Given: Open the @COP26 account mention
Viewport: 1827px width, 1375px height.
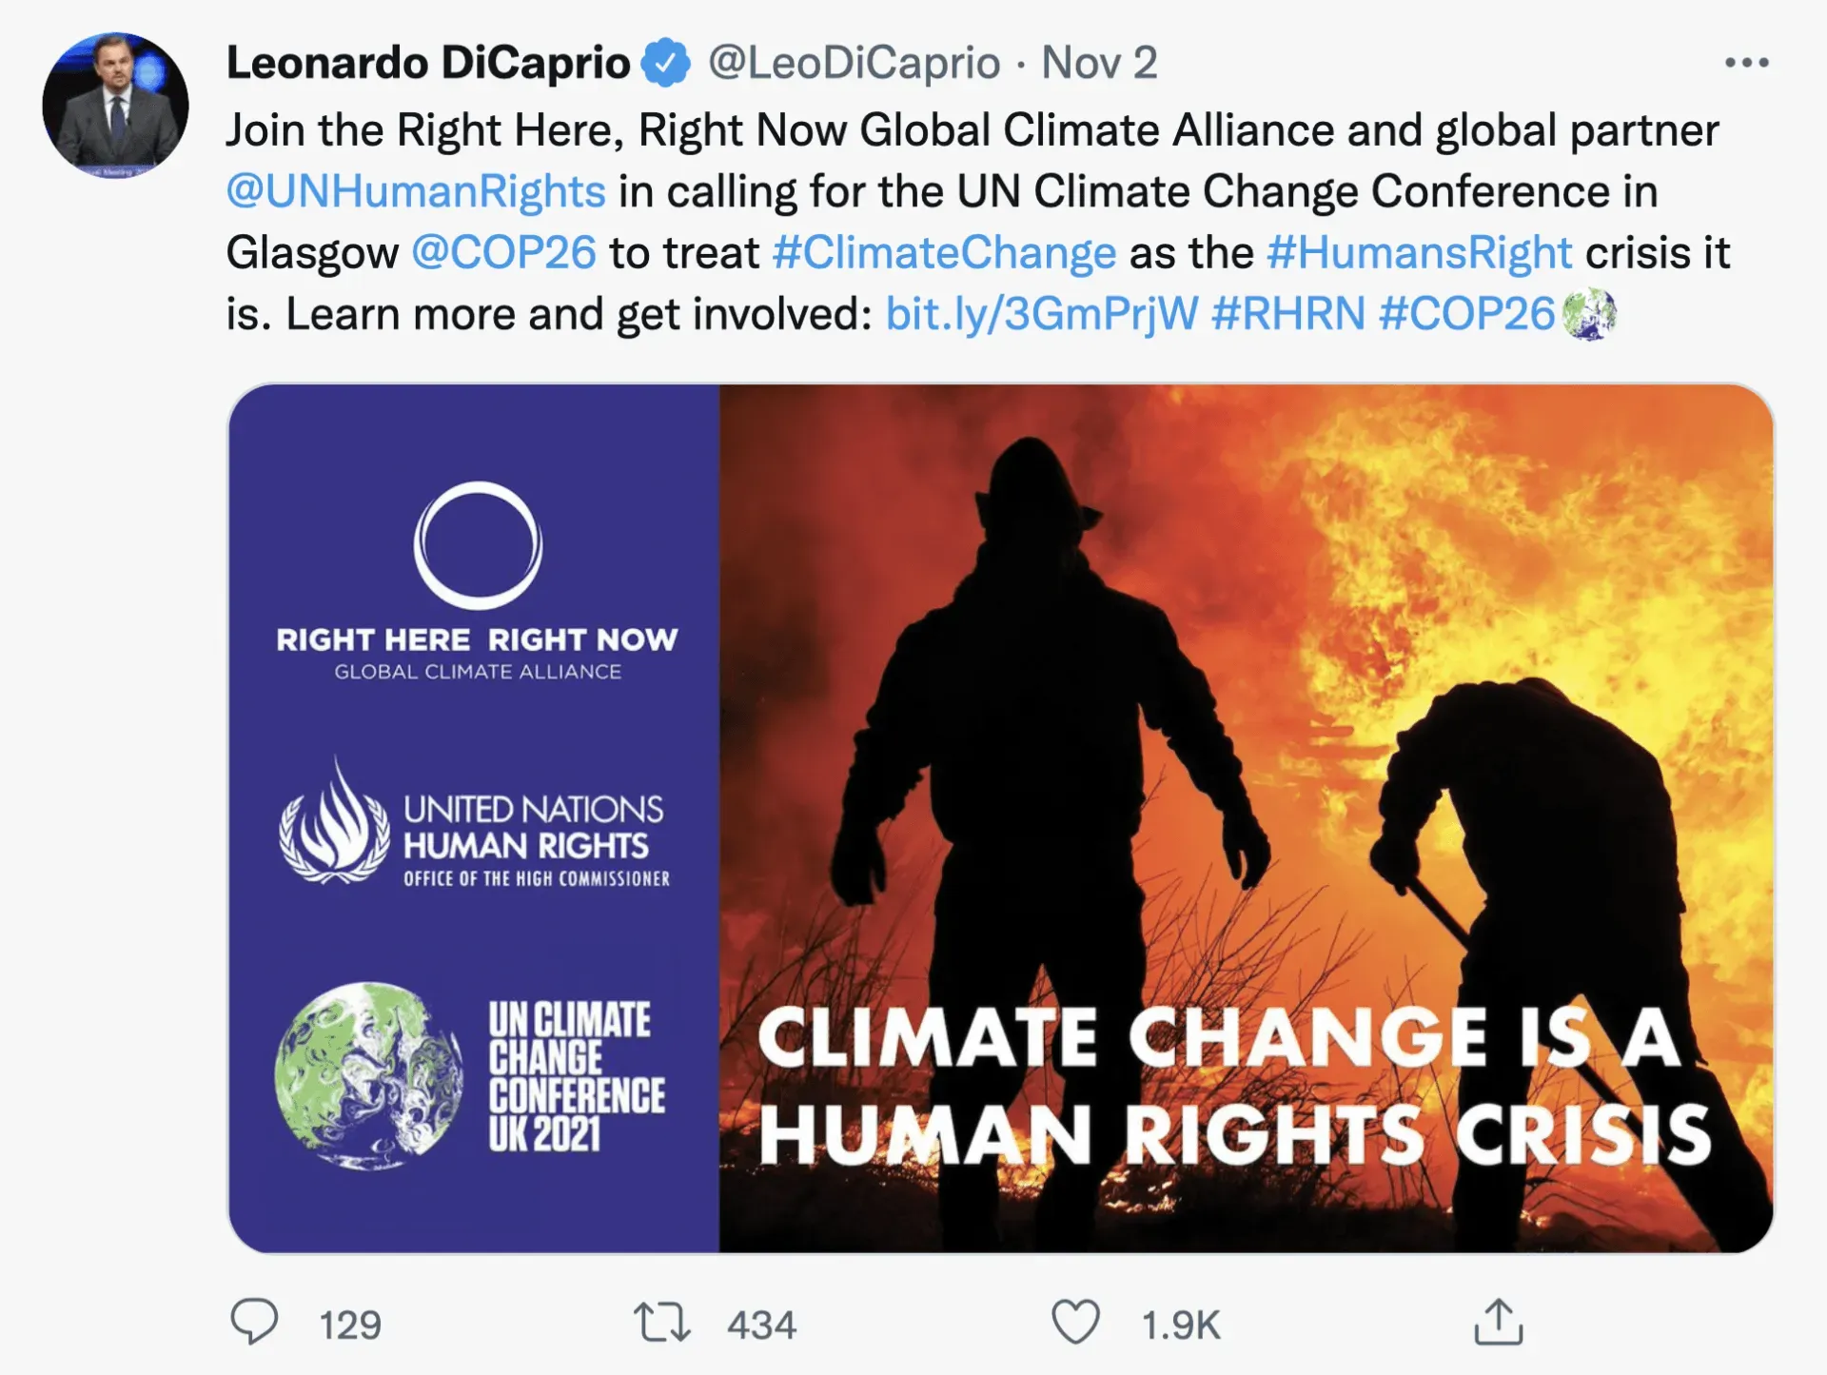Looking at the screenshot, I should 503,253.
